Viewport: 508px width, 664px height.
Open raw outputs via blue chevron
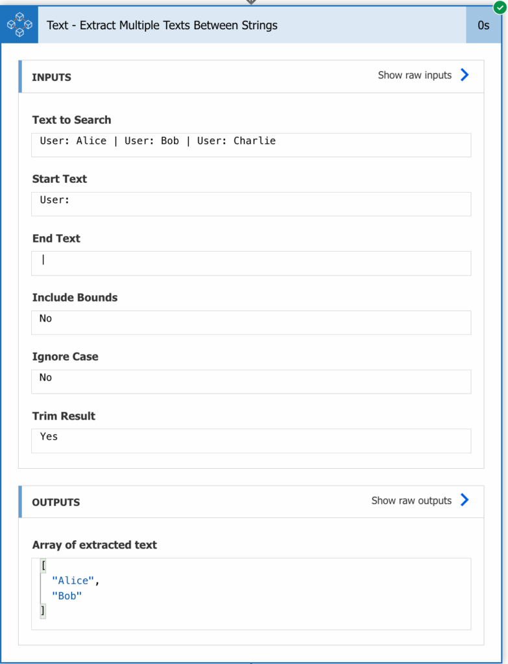tap(465, 500)
